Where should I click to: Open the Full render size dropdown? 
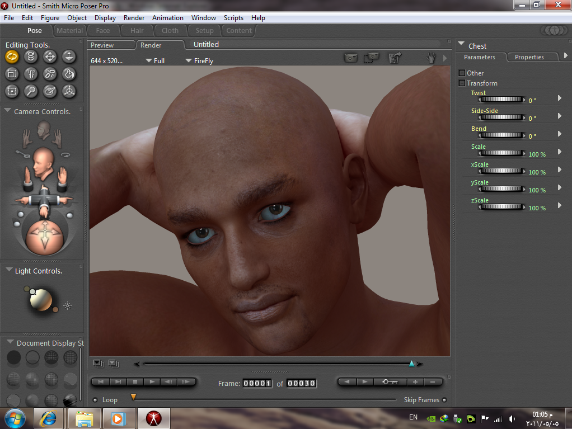click(x=155, y=61)
